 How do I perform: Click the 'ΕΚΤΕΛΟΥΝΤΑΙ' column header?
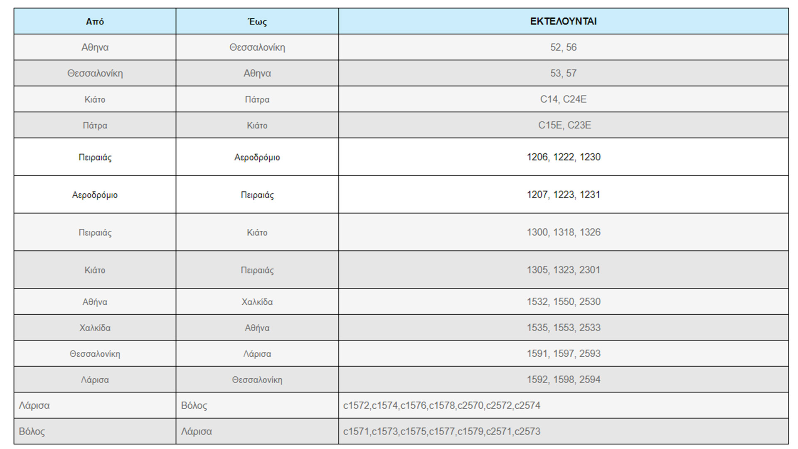coord(563,22)
